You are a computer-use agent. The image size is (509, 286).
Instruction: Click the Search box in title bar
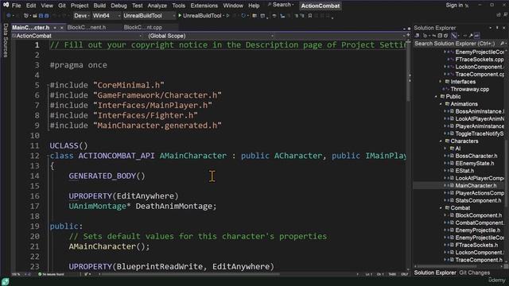click(281, 5)
